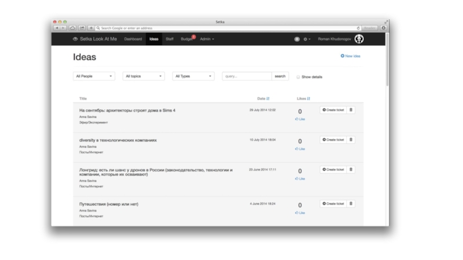Image resolution: width=463 pixels, height=260 pixels.
Task: Click into the query search field
Action: [247, 76]
